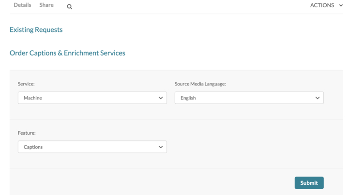348x195 pixels.
Task: Click the 'Service:' field label
Action: click(x=26, y=84)
